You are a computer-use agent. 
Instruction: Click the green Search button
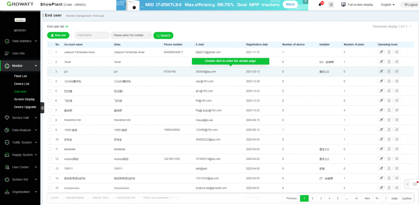(163, 35)
